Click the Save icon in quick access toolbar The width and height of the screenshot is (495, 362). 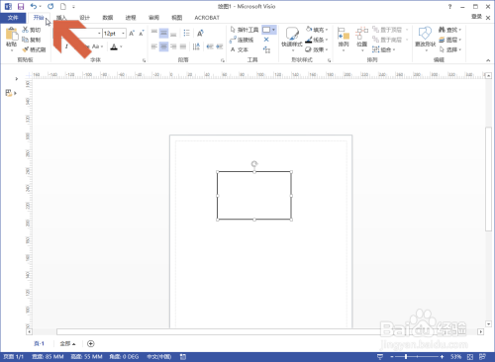pos(21,6)
